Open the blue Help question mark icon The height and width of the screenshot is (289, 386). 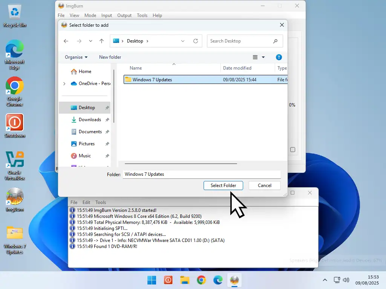click(x=279, y=57)
